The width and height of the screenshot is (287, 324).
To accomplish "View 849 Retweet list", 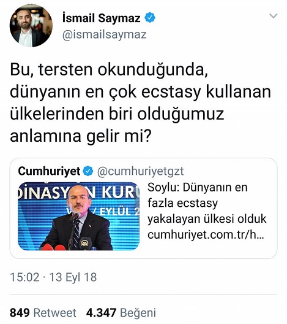I will (43, 312).
